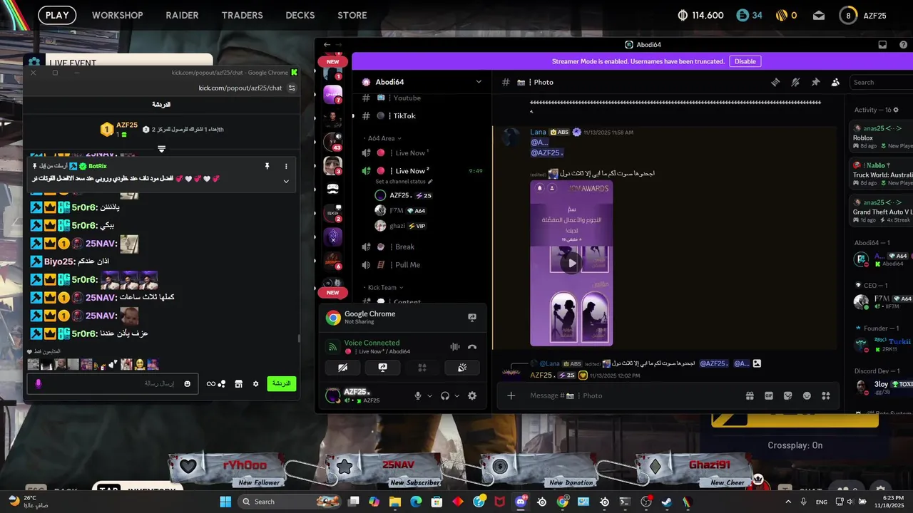This screenshot has width=913, height=513.
Task: Open stream screen icon beside Google Chrome
Action: pyautogui.click(x=471, y=318)
